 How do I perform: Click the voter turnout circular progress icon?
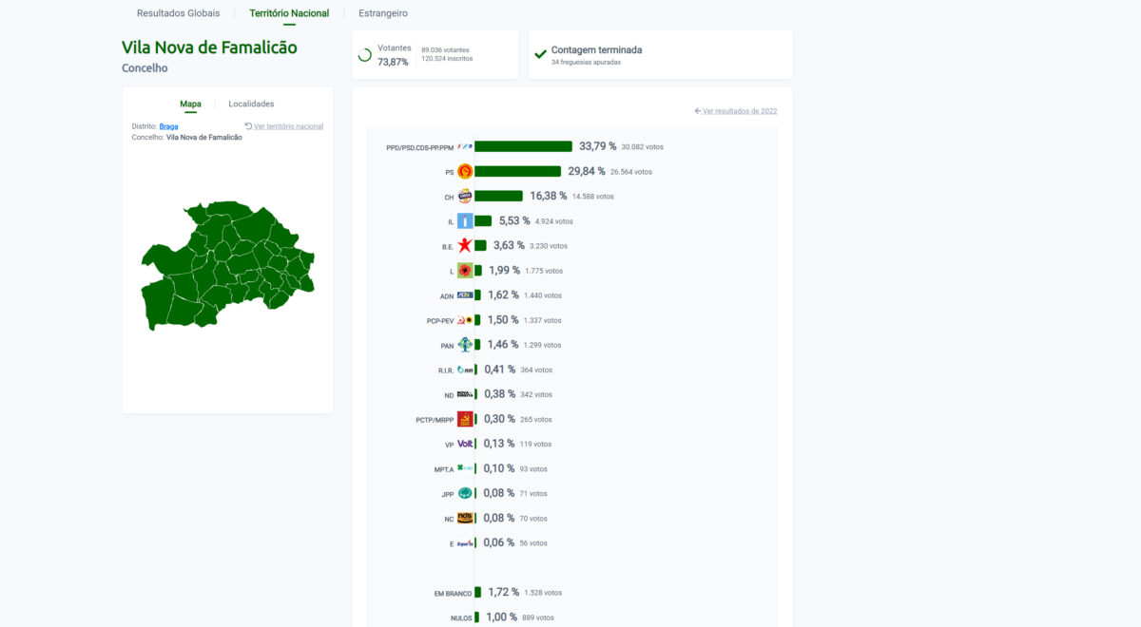(x=364, y=55)
